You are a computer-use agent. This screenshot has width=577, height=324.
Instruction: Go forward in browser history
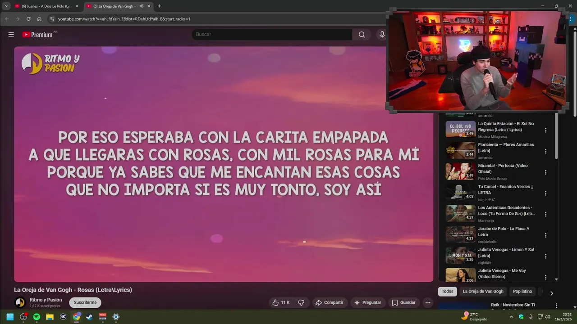pos(18,19)
